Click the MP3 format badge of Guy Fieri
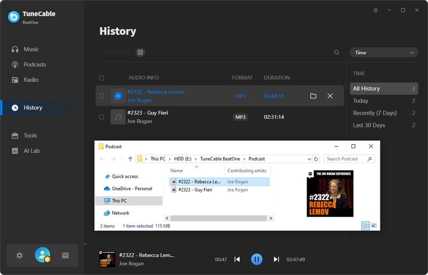Screen dimensions: 428x275 click(240, 117)
